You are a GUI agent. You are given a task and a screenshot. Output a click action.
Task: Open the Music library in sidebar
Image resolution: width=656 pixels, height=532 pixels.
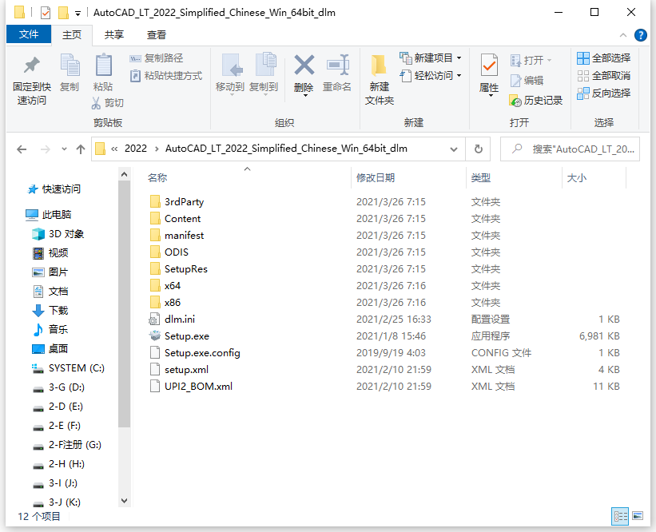pyautogui.click(x=50, y=330)
